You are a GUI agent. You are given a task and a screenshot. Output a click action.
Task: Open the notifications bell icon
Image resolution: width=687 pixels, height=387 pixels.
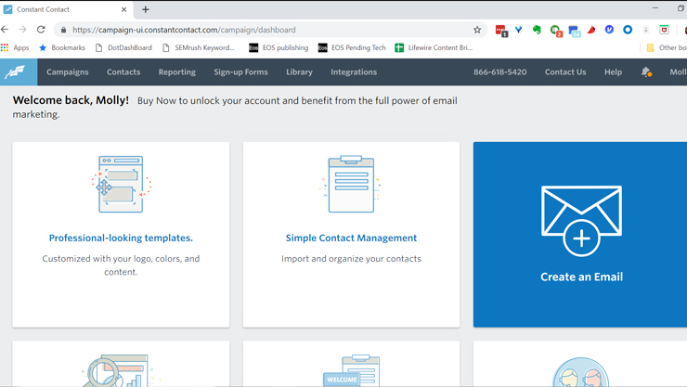(646, 71)
